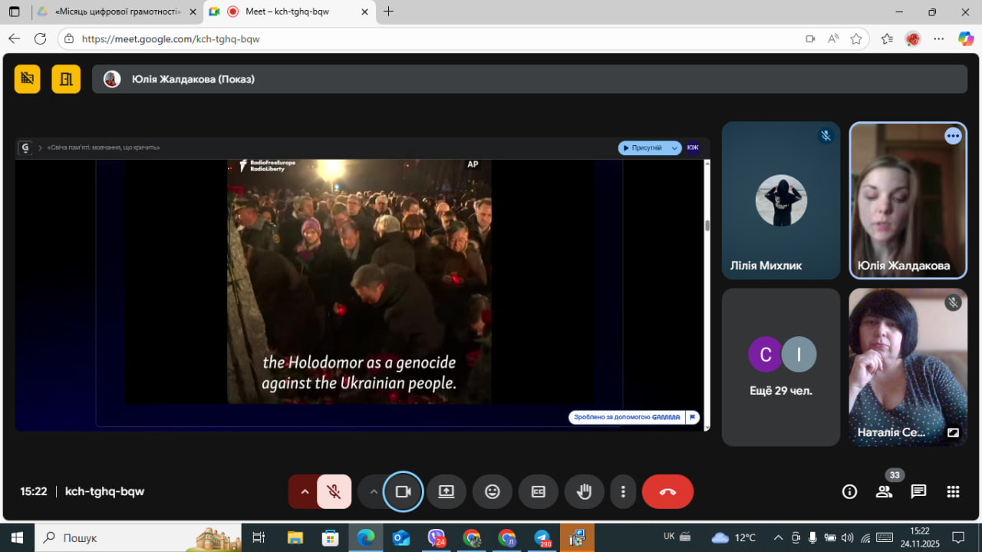Open the emoji reactions button
Image resolution: width=982 pixels, height=552 pixels.
point(493,492)
